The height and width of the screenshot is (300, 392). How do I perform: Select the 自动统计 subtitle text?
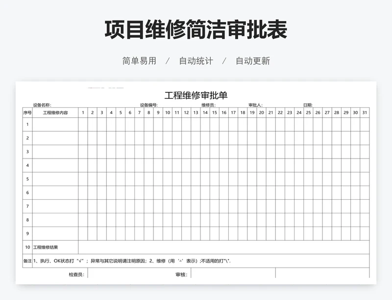(x=196, y=61)
